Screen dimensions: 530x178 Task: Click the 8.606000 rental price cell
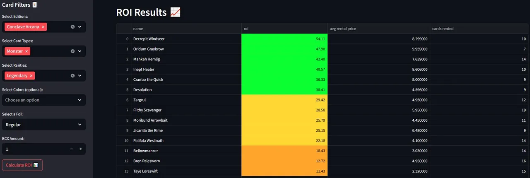click(378, 69)
